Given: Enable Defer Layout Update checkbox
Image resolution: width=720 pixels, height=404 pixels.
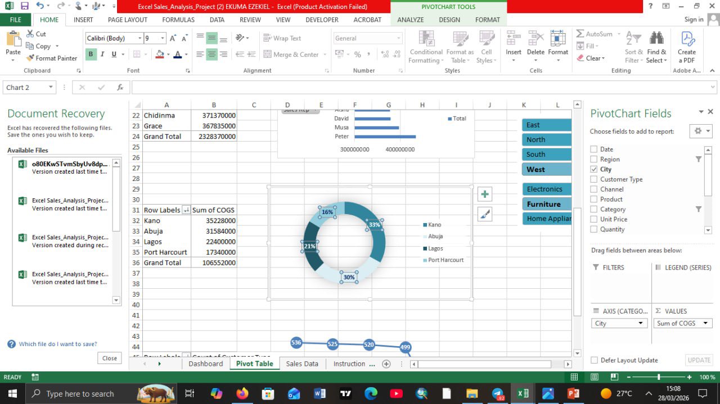Looking at the screenshot, I should click(595, 360).
